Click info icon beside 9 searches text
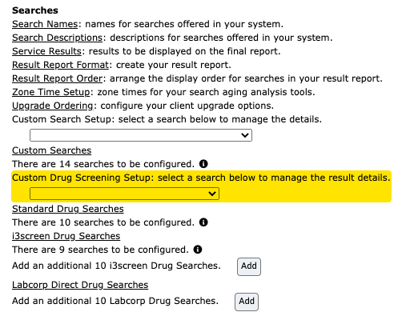Image resolution: width=398 pixels, height=312 pixels. point(198,250)
